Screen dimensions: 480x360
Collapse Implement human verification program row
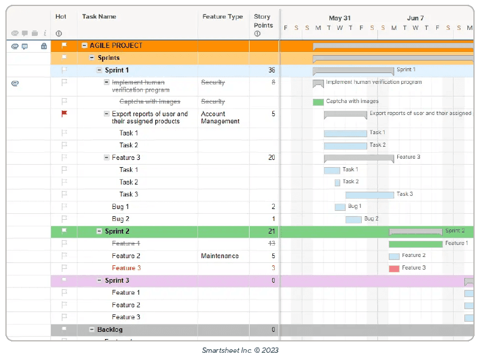[106, 82]
